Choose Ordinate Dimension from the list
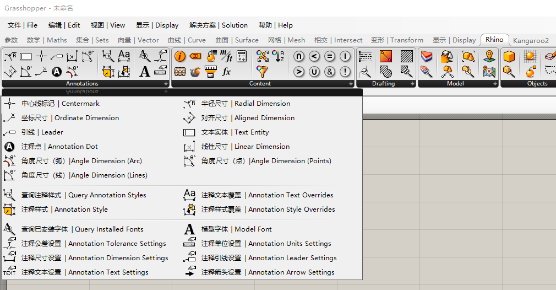The width and height of the screenshot is (556, 290). pos(61,118)
